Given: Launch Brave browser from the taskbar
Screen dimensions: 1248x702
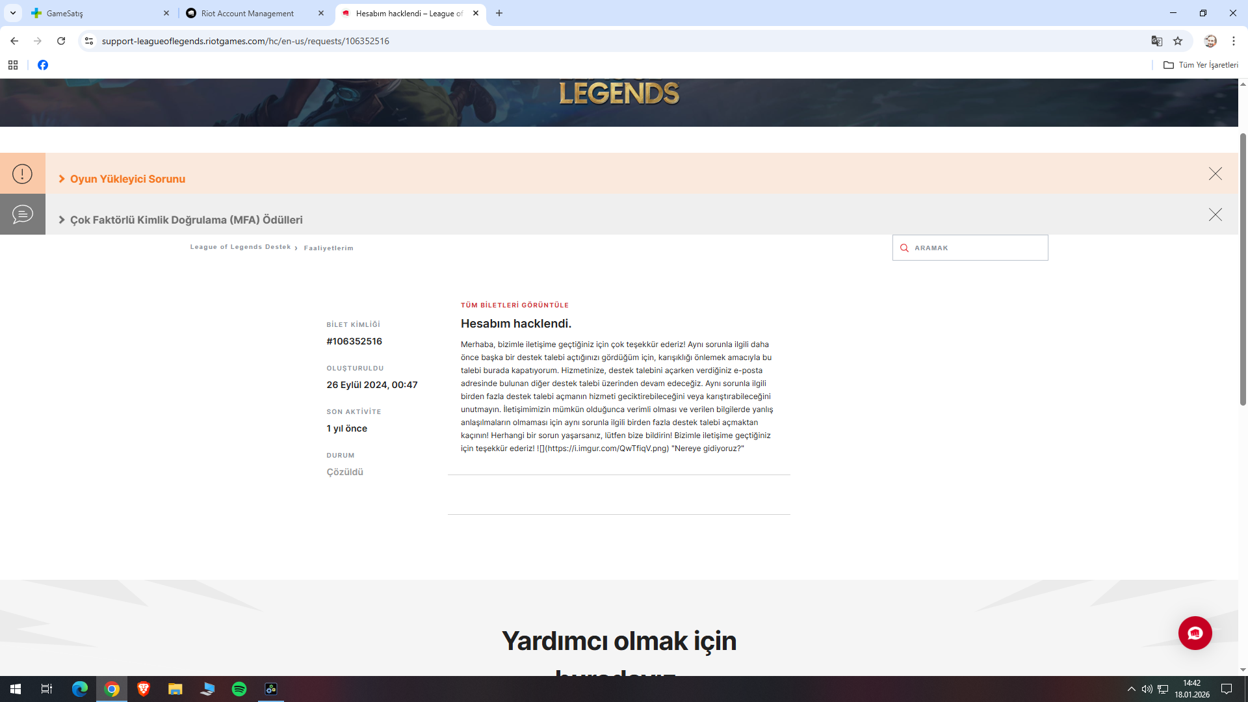Looking at the screenshot, I should [x=144, y=689].
